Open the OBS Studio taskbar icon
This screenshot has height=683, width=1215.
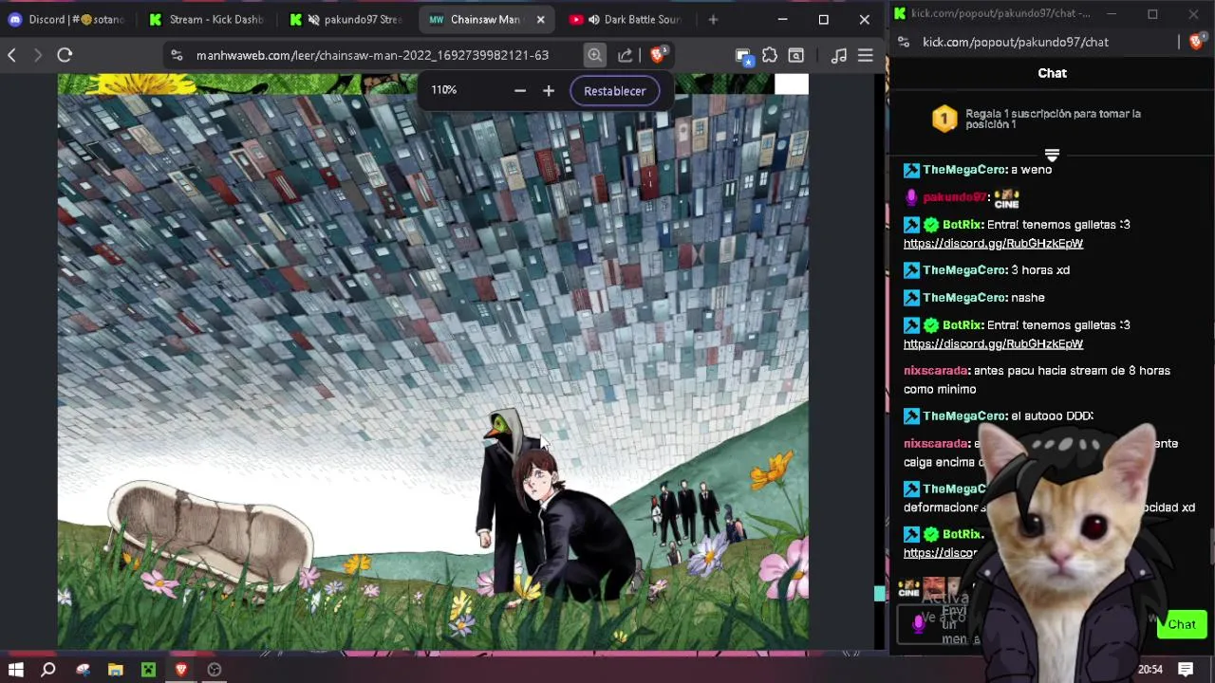[215, 669]
